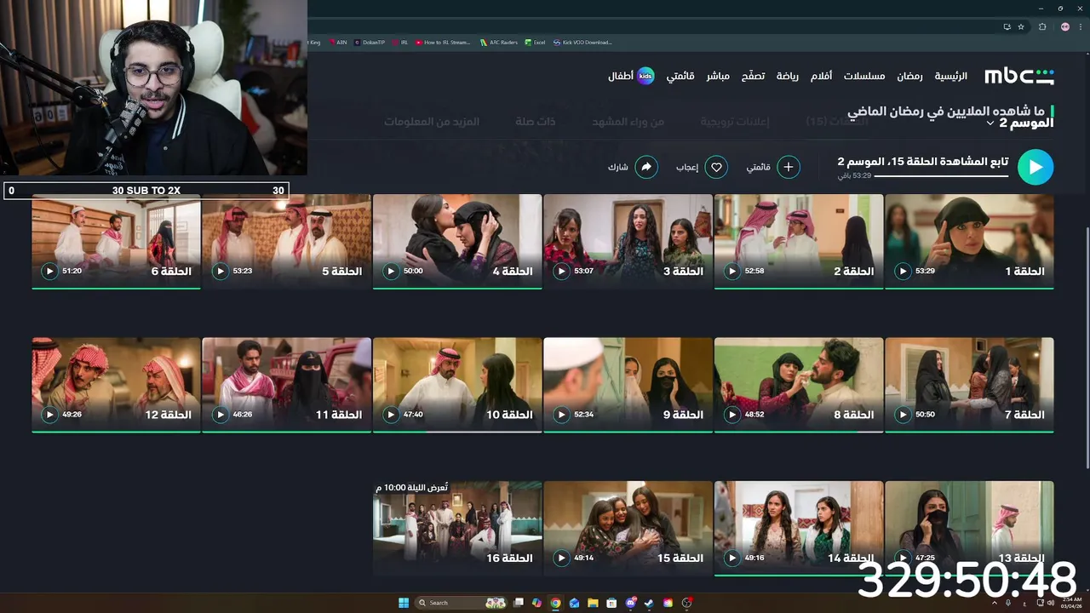Viewport: 1090px width, 613px height.
Task: Open مباشر live menu item
Action: [x=718, y=76]
